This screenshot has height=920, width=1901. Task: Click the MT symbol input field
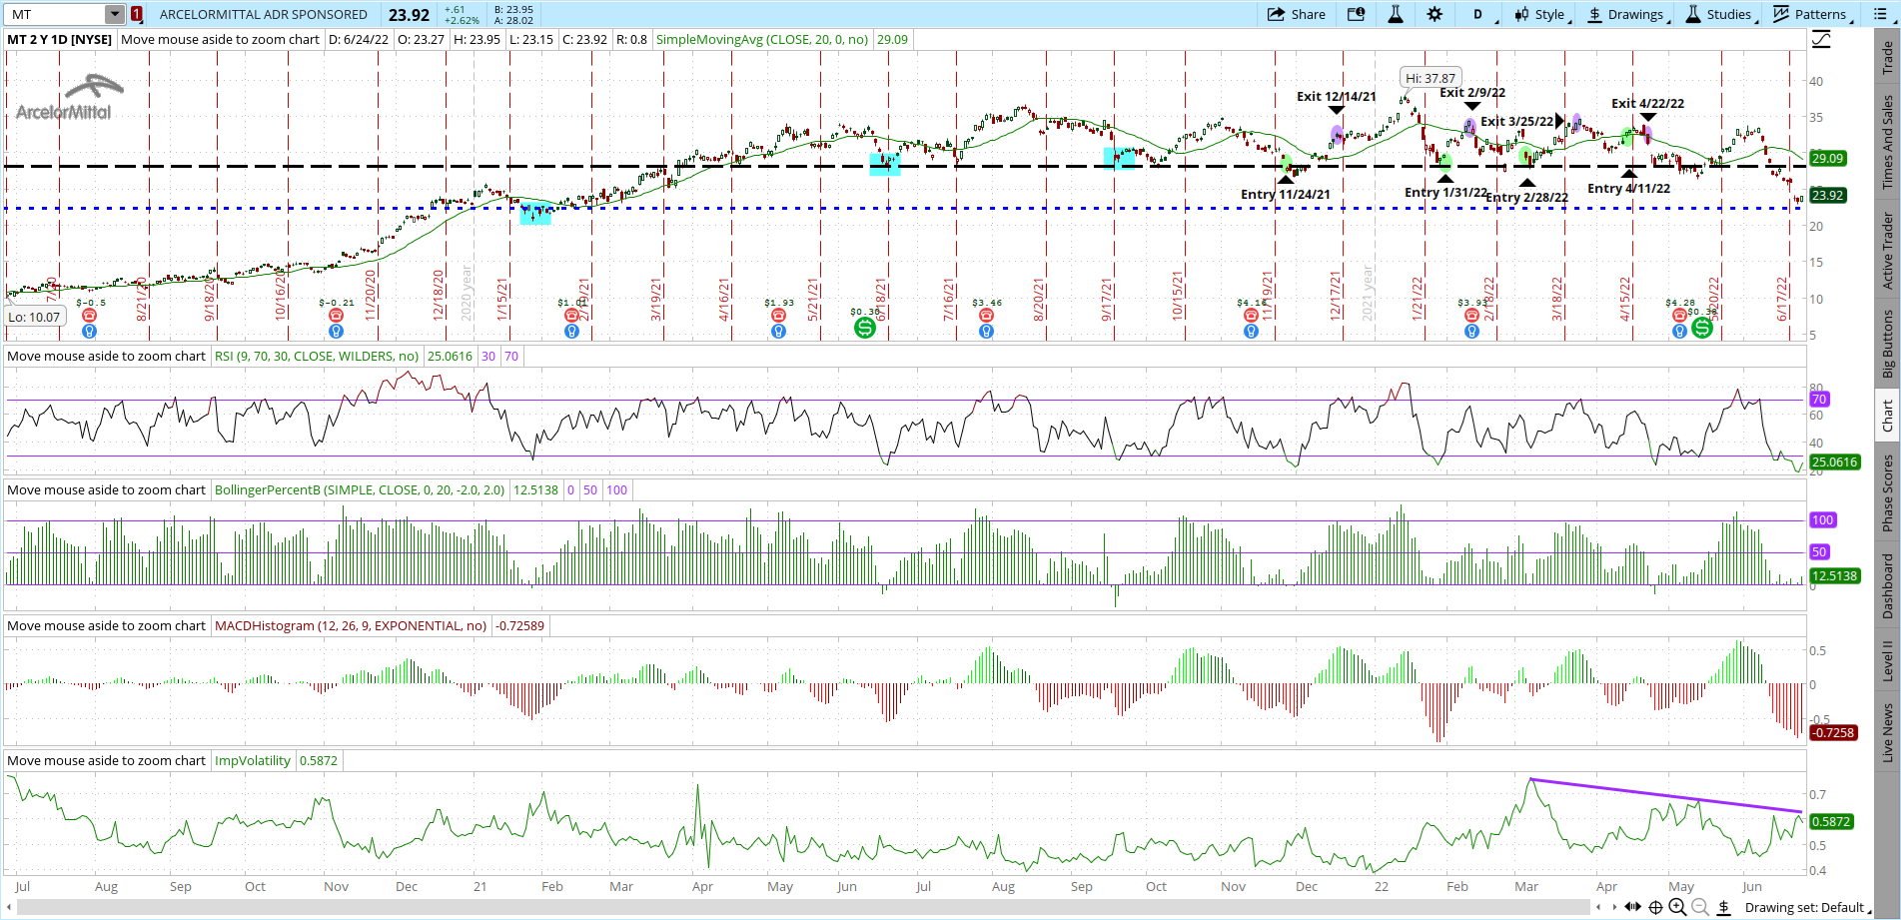pos(57,14)
